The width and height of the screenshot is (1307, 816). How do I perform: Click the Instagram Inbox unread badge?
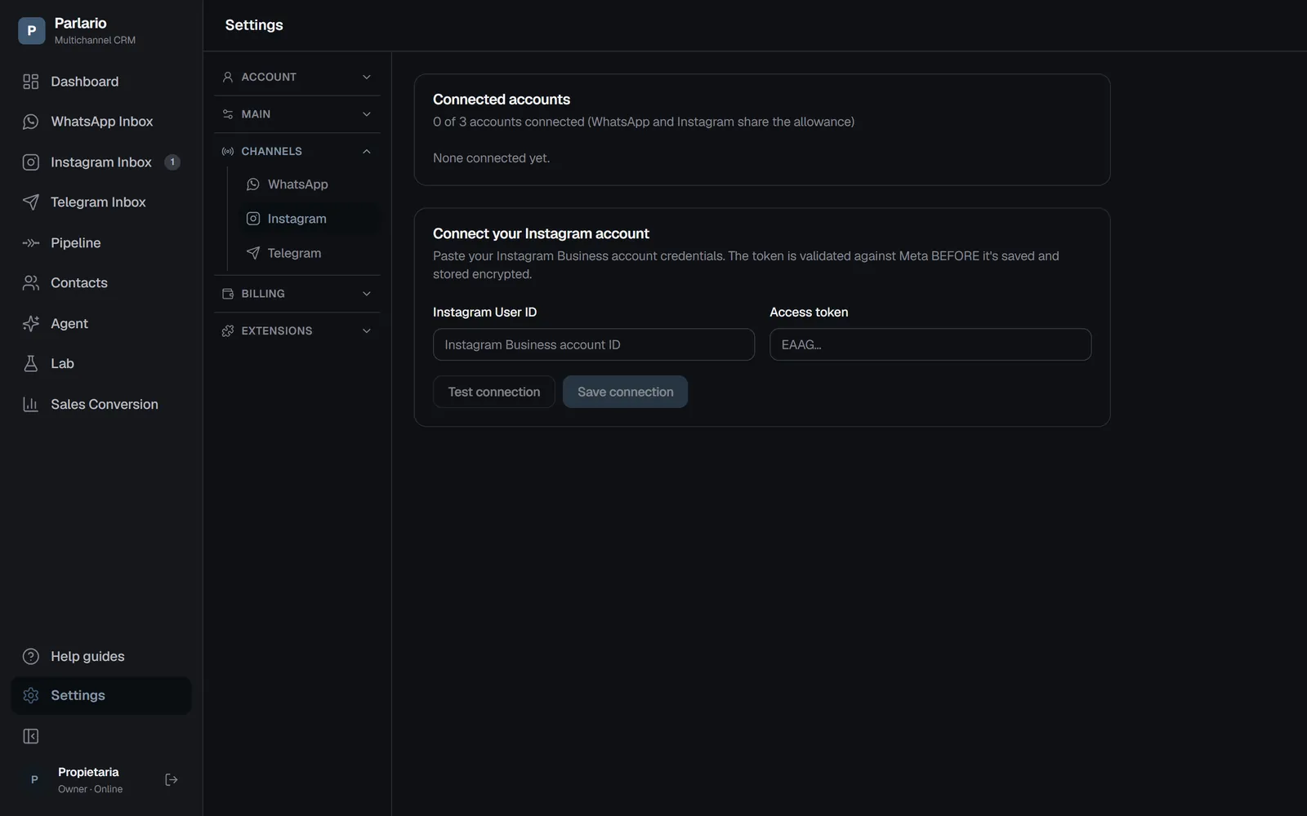click(x=172, y=162)
